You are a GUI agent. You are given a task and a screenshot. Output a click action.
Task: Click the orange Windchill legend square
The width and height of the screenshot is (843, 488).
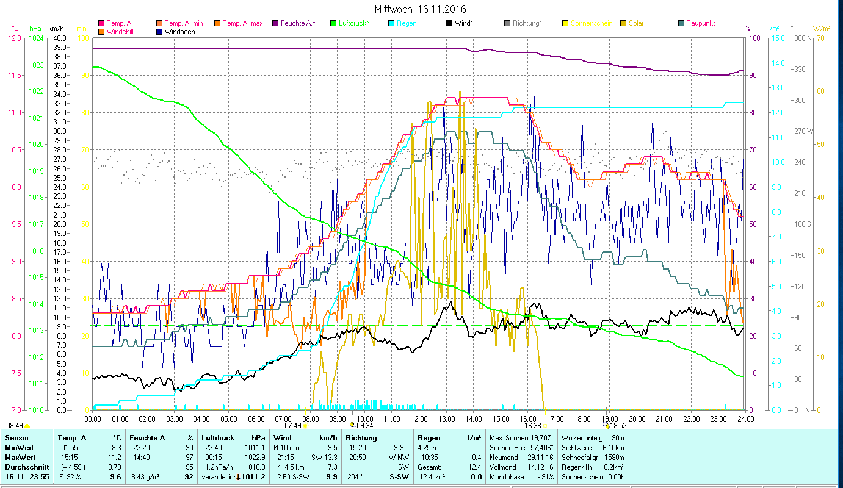point(101,32)
